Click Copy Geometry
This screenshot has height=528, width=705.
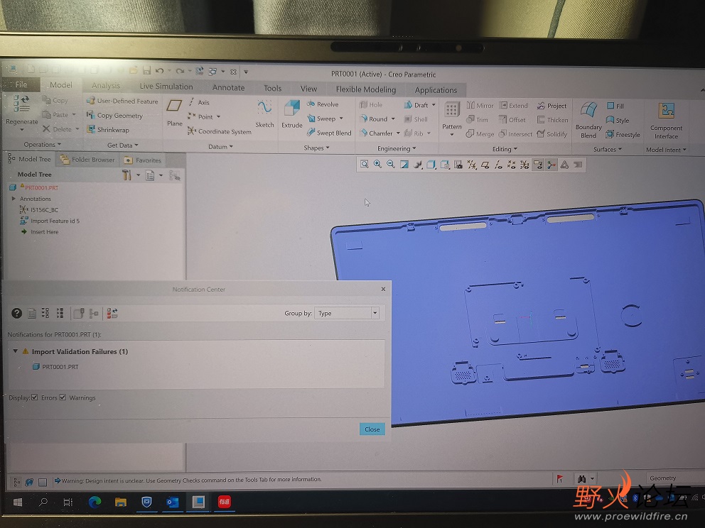point(114,115)
